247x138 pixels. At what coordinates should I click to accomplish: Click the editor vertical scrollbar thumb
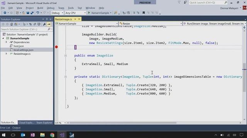click(244, 77)
